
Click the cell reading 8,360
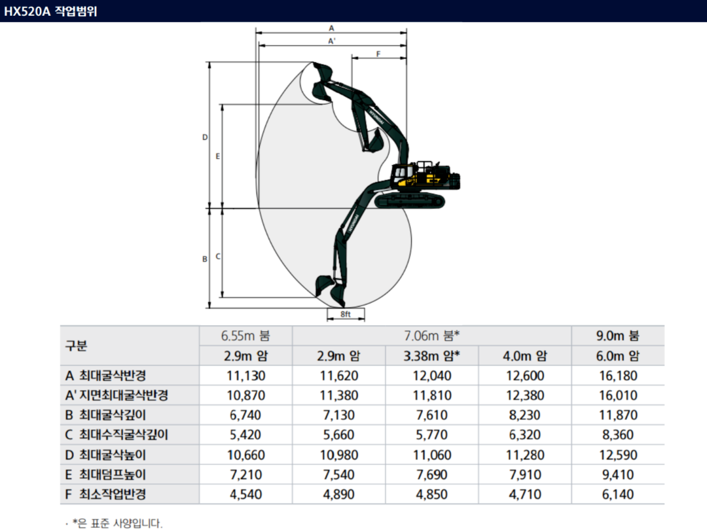(618, 435)
